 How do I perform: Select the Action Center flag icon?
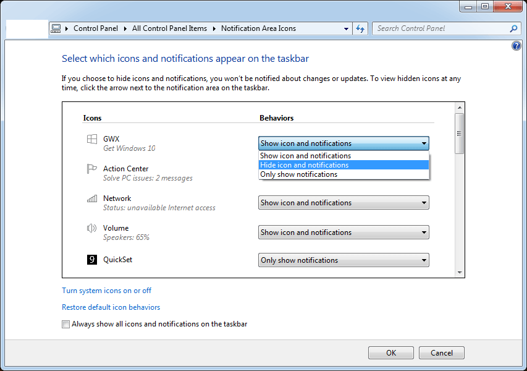91,168
